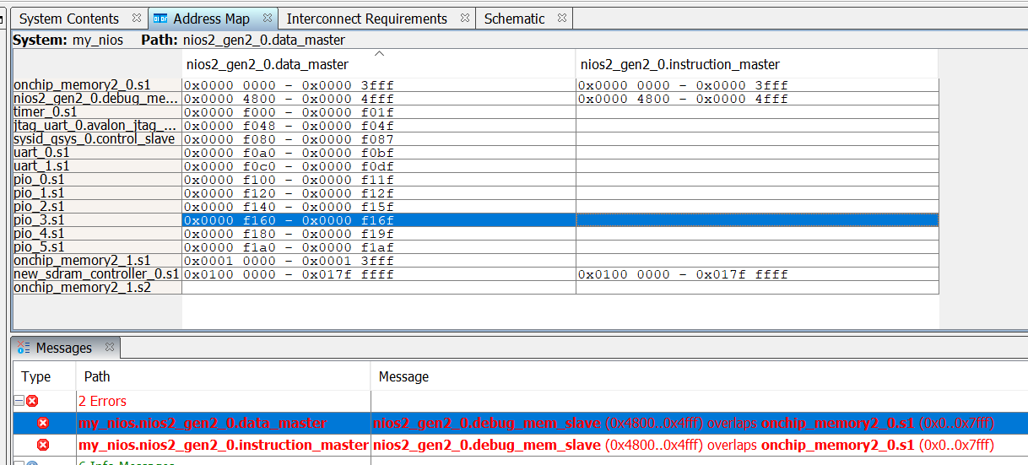Click the Message column header
The height and width of the screenshot is (465, 1028).
(699, 376)
